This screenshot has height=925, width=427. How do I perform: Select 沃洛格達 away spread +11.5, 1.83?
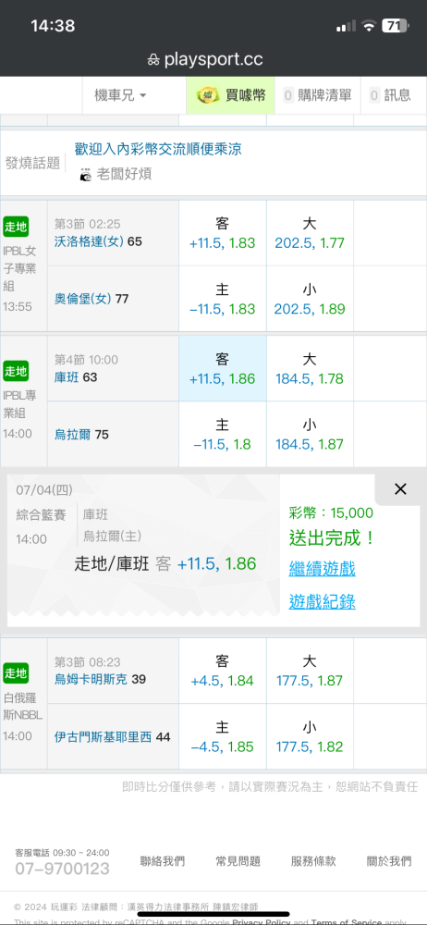pyautogui.click(x=223, y=233)
